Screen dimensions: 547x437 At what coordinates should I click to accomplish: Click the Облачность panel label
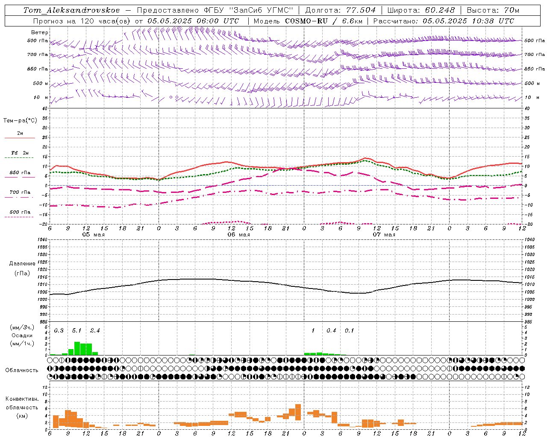[22, 370]
